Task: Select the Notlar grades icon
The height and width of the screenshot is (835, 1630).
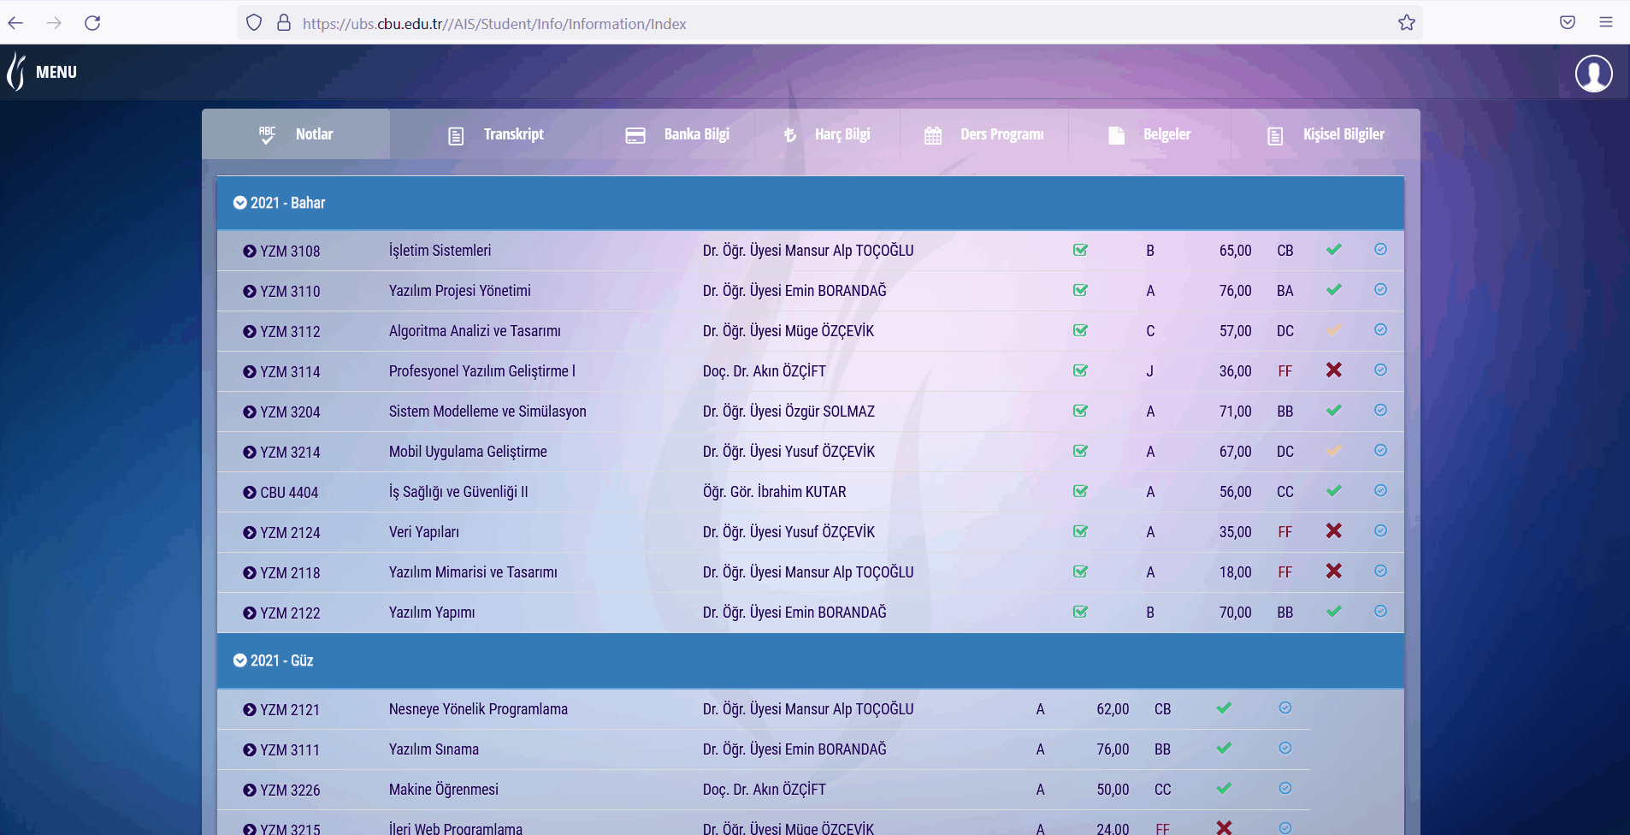Action: (268, 133)
